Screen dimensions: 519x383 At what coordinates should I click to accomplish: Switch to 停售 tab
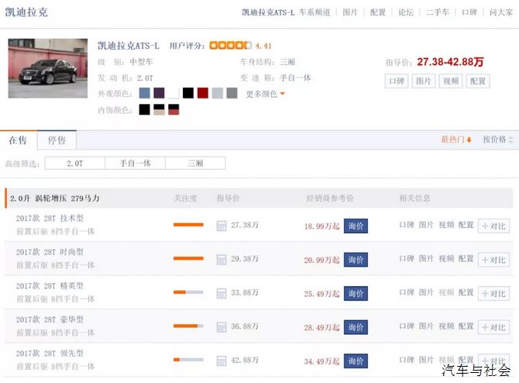[57, 140]
